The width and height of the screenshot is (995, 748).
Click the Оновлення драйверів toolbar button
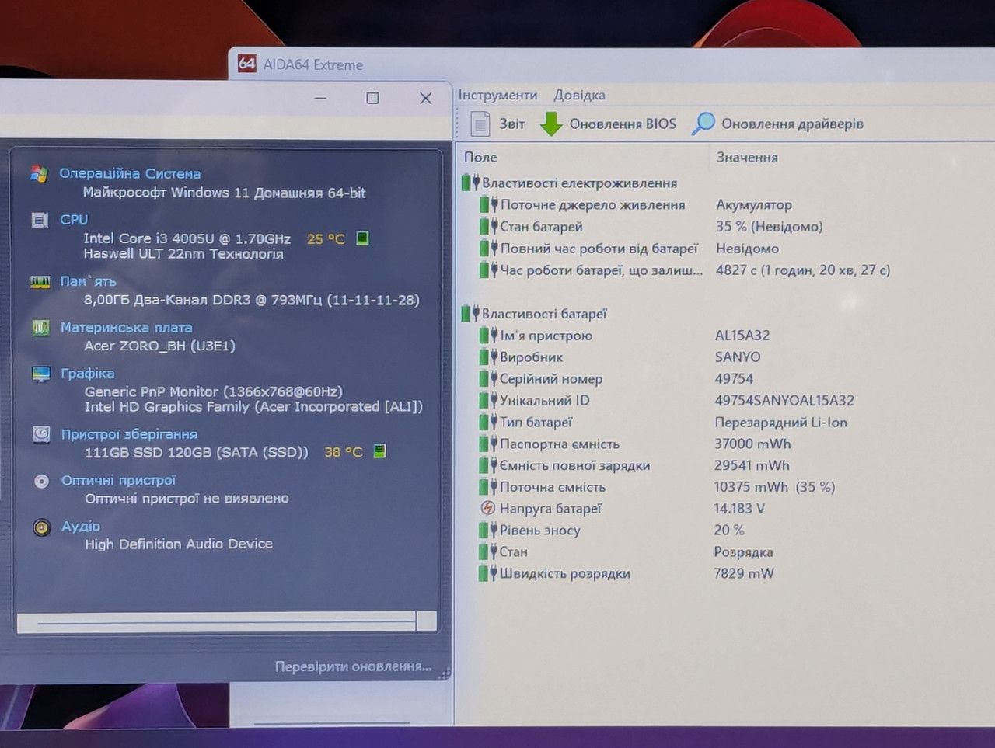click(x=778, y=124)
